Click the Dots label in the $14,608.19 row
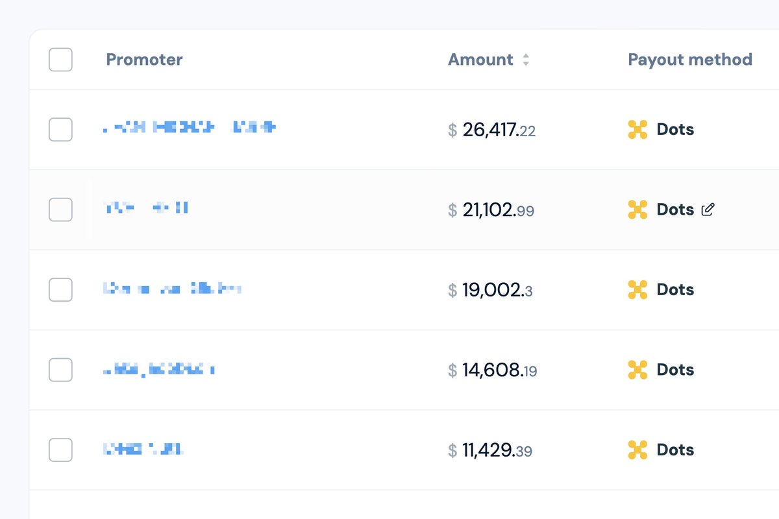Image resolution: width=779 pixels, height=519 pixels. (x=675, y=370)
